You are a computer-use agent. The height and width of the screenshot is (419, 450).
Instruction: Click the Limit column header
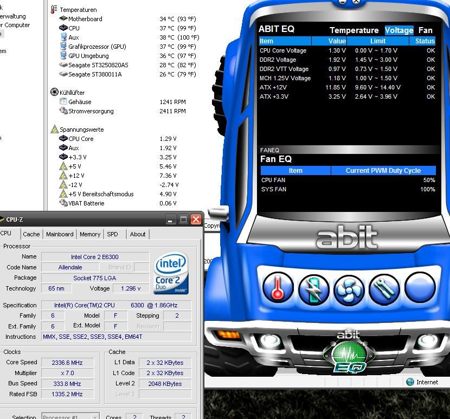[x=378, y=41]
